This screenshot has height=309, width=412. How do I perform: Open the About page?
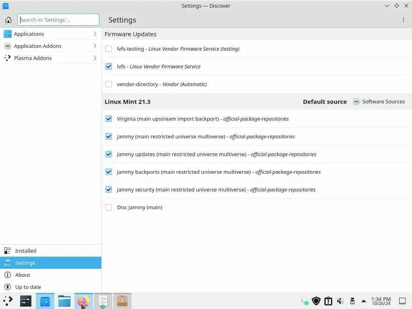[x=51, y=275]
